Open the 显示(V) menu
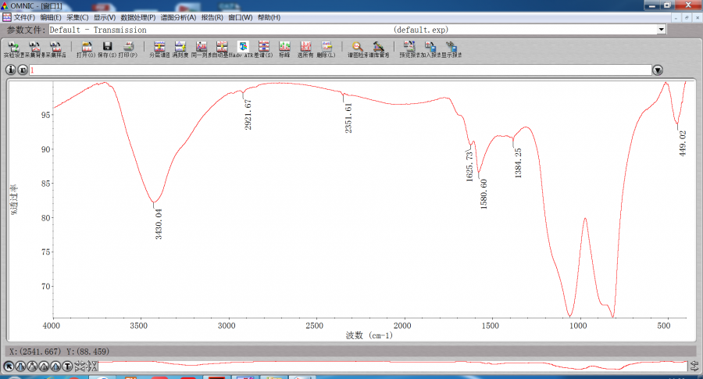The width and height of the screenshot is (703, 379). (104, 17)
